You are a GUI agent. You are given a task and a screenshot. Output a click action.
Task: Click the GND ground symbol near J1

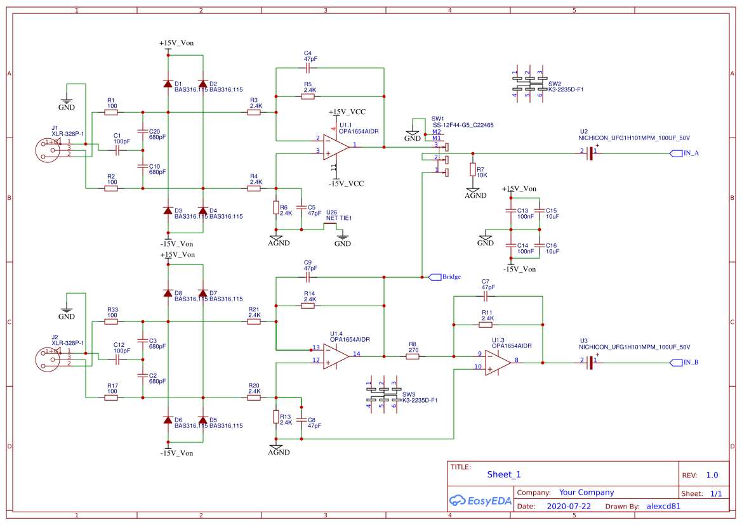point(65,101)
